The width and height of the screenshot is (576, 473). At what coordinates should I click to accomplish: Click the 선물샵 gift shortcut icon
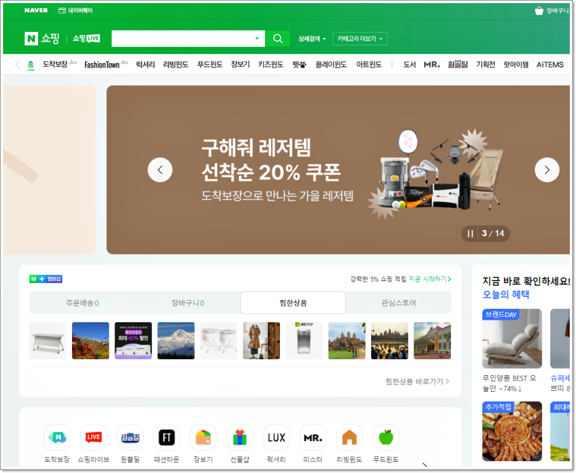tap(239, 437)
